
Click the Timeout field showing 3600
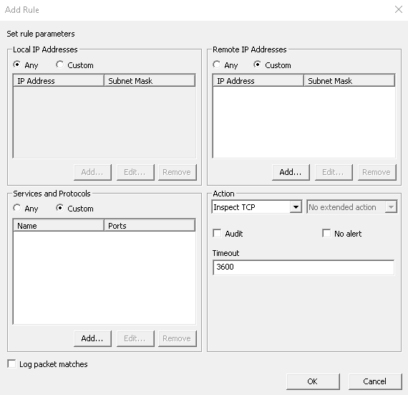303,267
